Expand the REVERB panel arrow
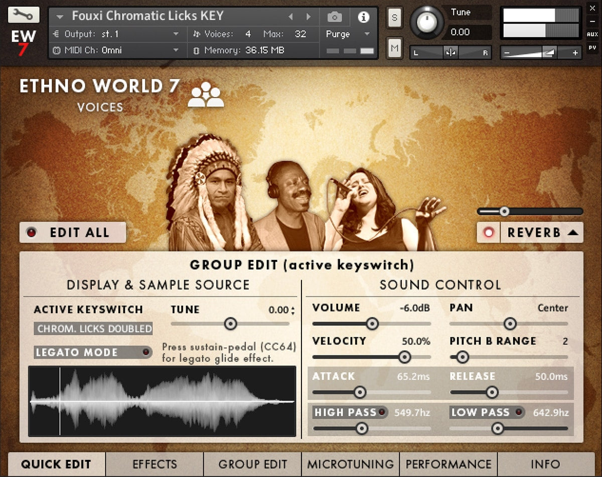The height and width of the screenshot is (477, 602). coord(574,232)
